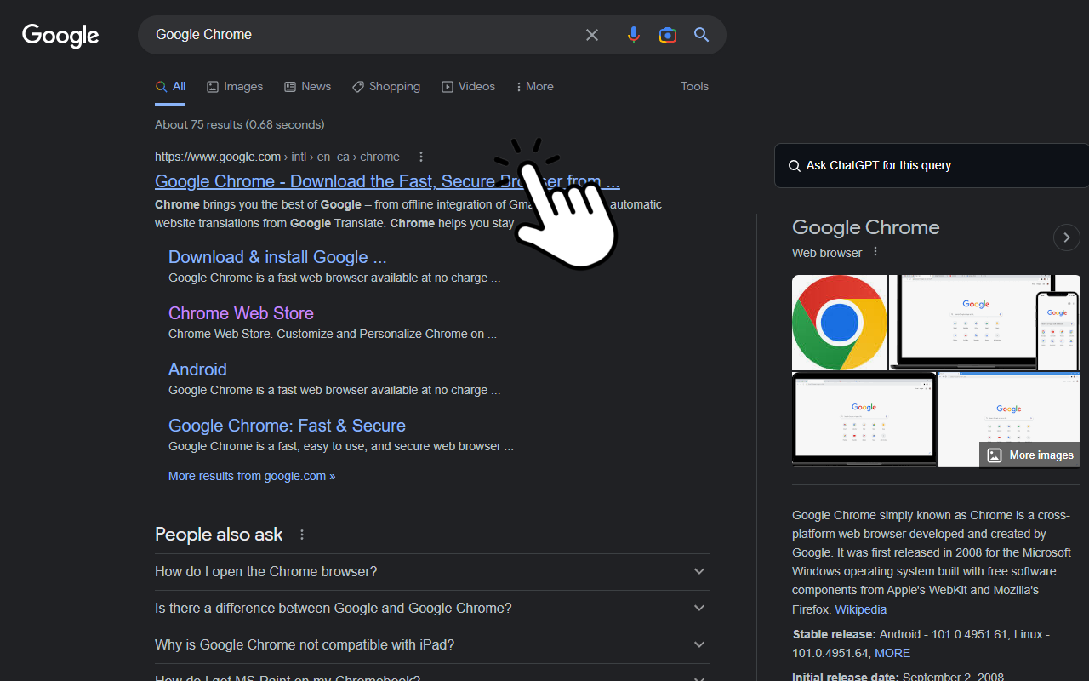The height and width of the screenshot is (681, 1089).
Task: Click the search magnifying glass icon
Action: pyautogui.click(x=701, y=35)
